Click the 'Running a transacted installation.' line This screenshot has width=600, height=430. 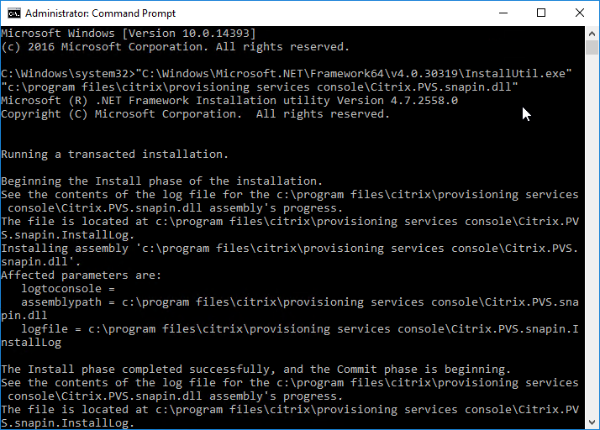coord(114,155)
